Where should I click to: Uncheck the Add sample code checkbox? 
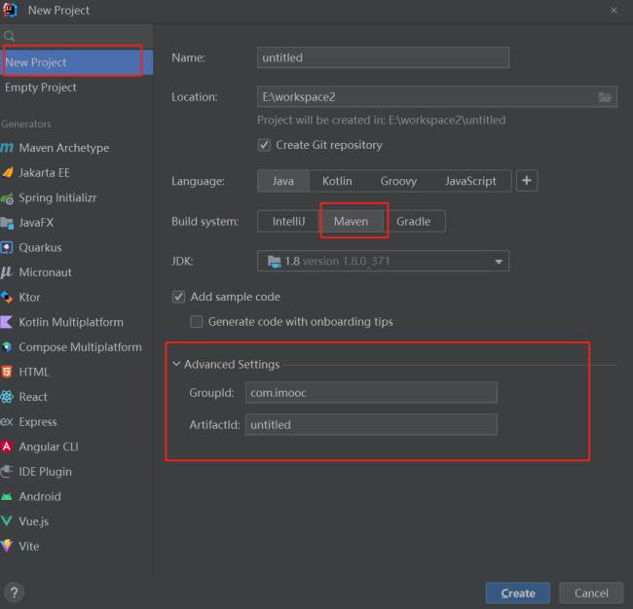click(179, 297)
